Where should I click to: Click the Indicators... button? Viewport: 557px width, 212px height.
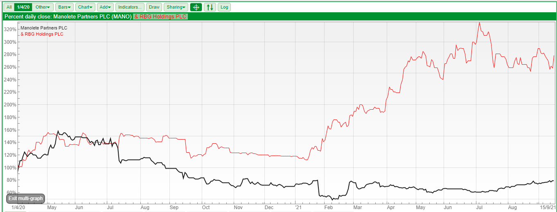pos(130,7)
